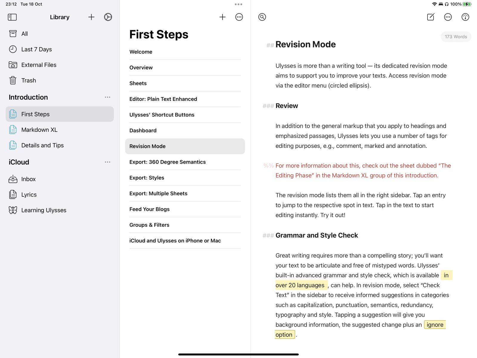Open the editor search icon

click(x=262, y=17)
